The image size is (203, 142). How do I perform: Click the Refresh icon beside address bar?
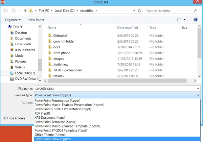[140, 11]
